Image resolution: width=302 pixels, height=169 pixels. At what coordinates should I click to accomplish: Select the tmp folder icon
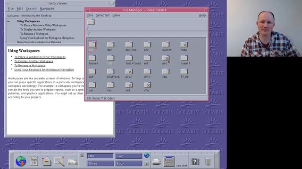166,72
